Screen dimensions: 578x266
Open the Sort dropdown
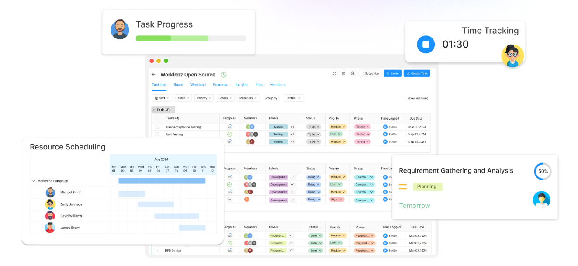(162, 98)
